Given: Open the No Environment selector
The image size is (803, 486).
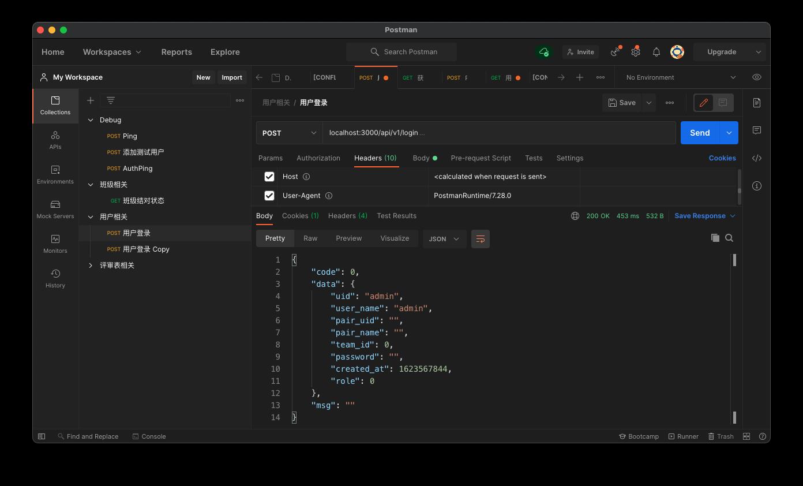Looking at the screenshot, I should point(681,77).
